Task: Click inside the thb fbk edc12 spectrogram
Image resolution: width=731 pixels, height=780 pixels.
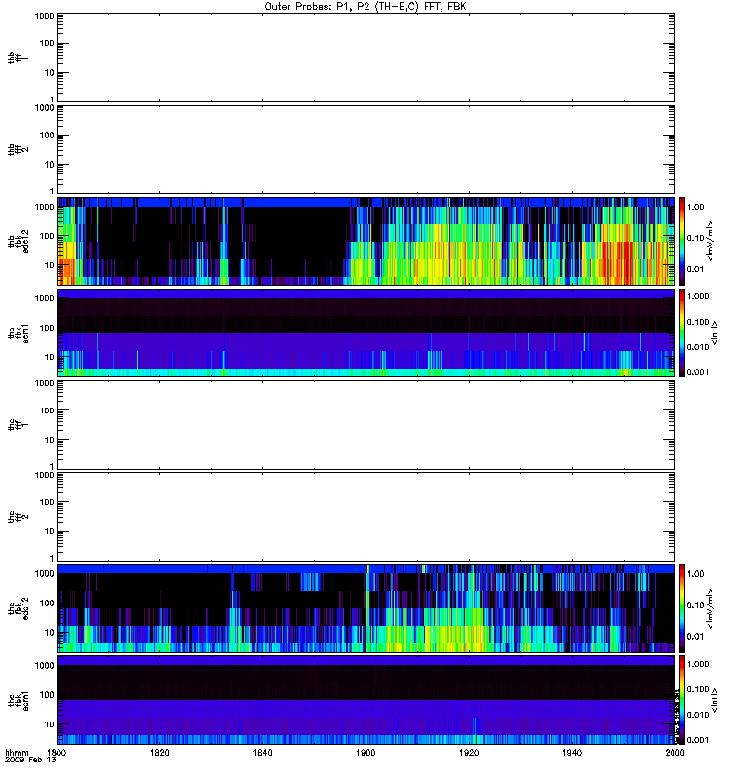Action: [x=365, y=240]
